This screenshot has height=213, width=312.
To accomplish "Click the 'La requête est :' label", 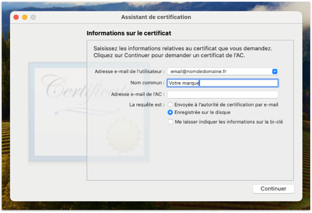I will (x=147, y=105).
